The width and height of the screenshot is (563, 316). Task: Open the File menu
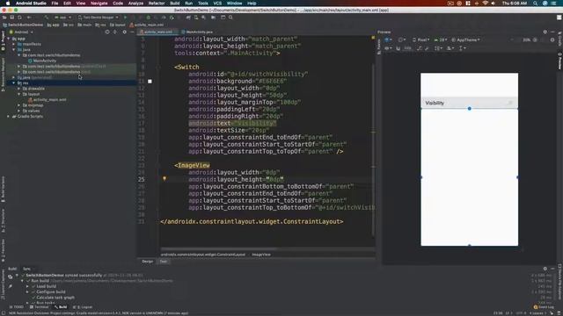[x=55, y=4]
